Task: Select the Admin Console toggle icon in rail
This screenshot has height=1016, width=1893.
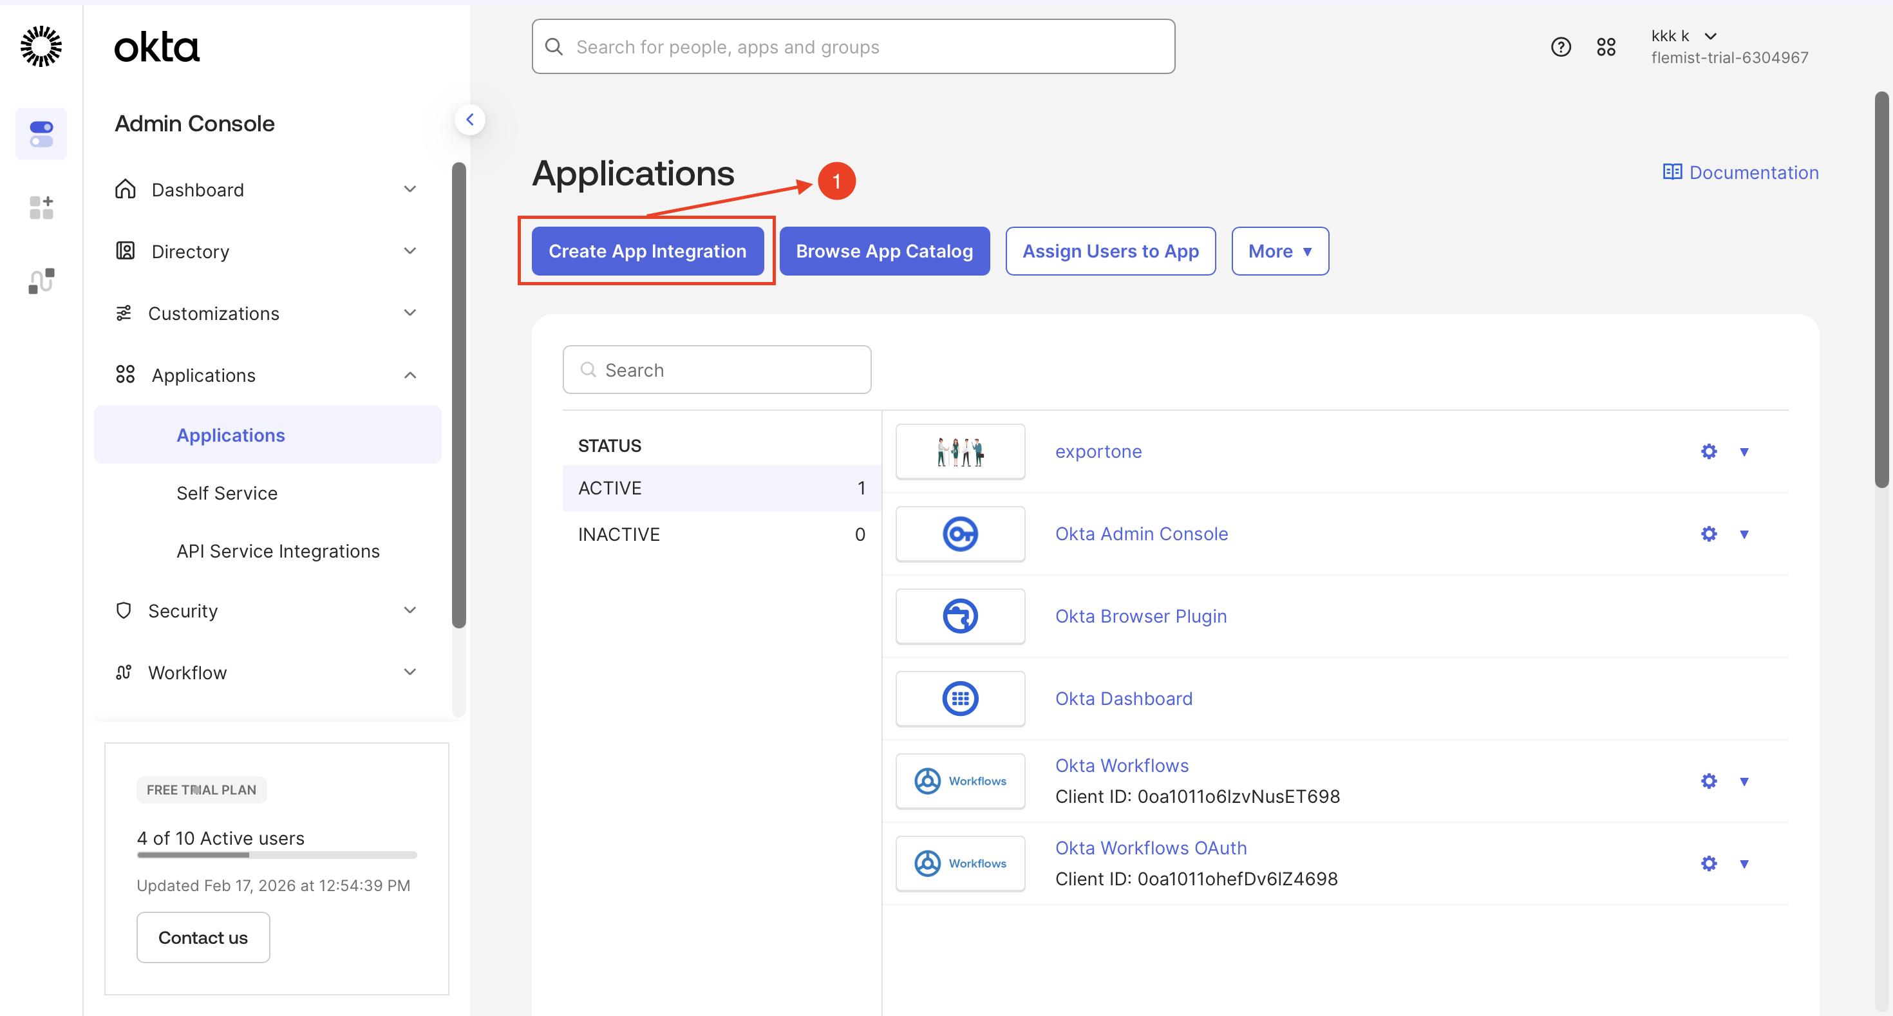Action: click(41, 134)
